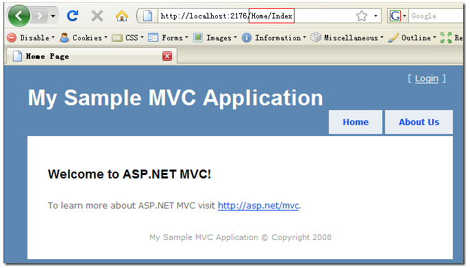Open the Miscellaneous toolbar menu
The height and width of the screenshot is (268, 470).
[x=347, y=38]
